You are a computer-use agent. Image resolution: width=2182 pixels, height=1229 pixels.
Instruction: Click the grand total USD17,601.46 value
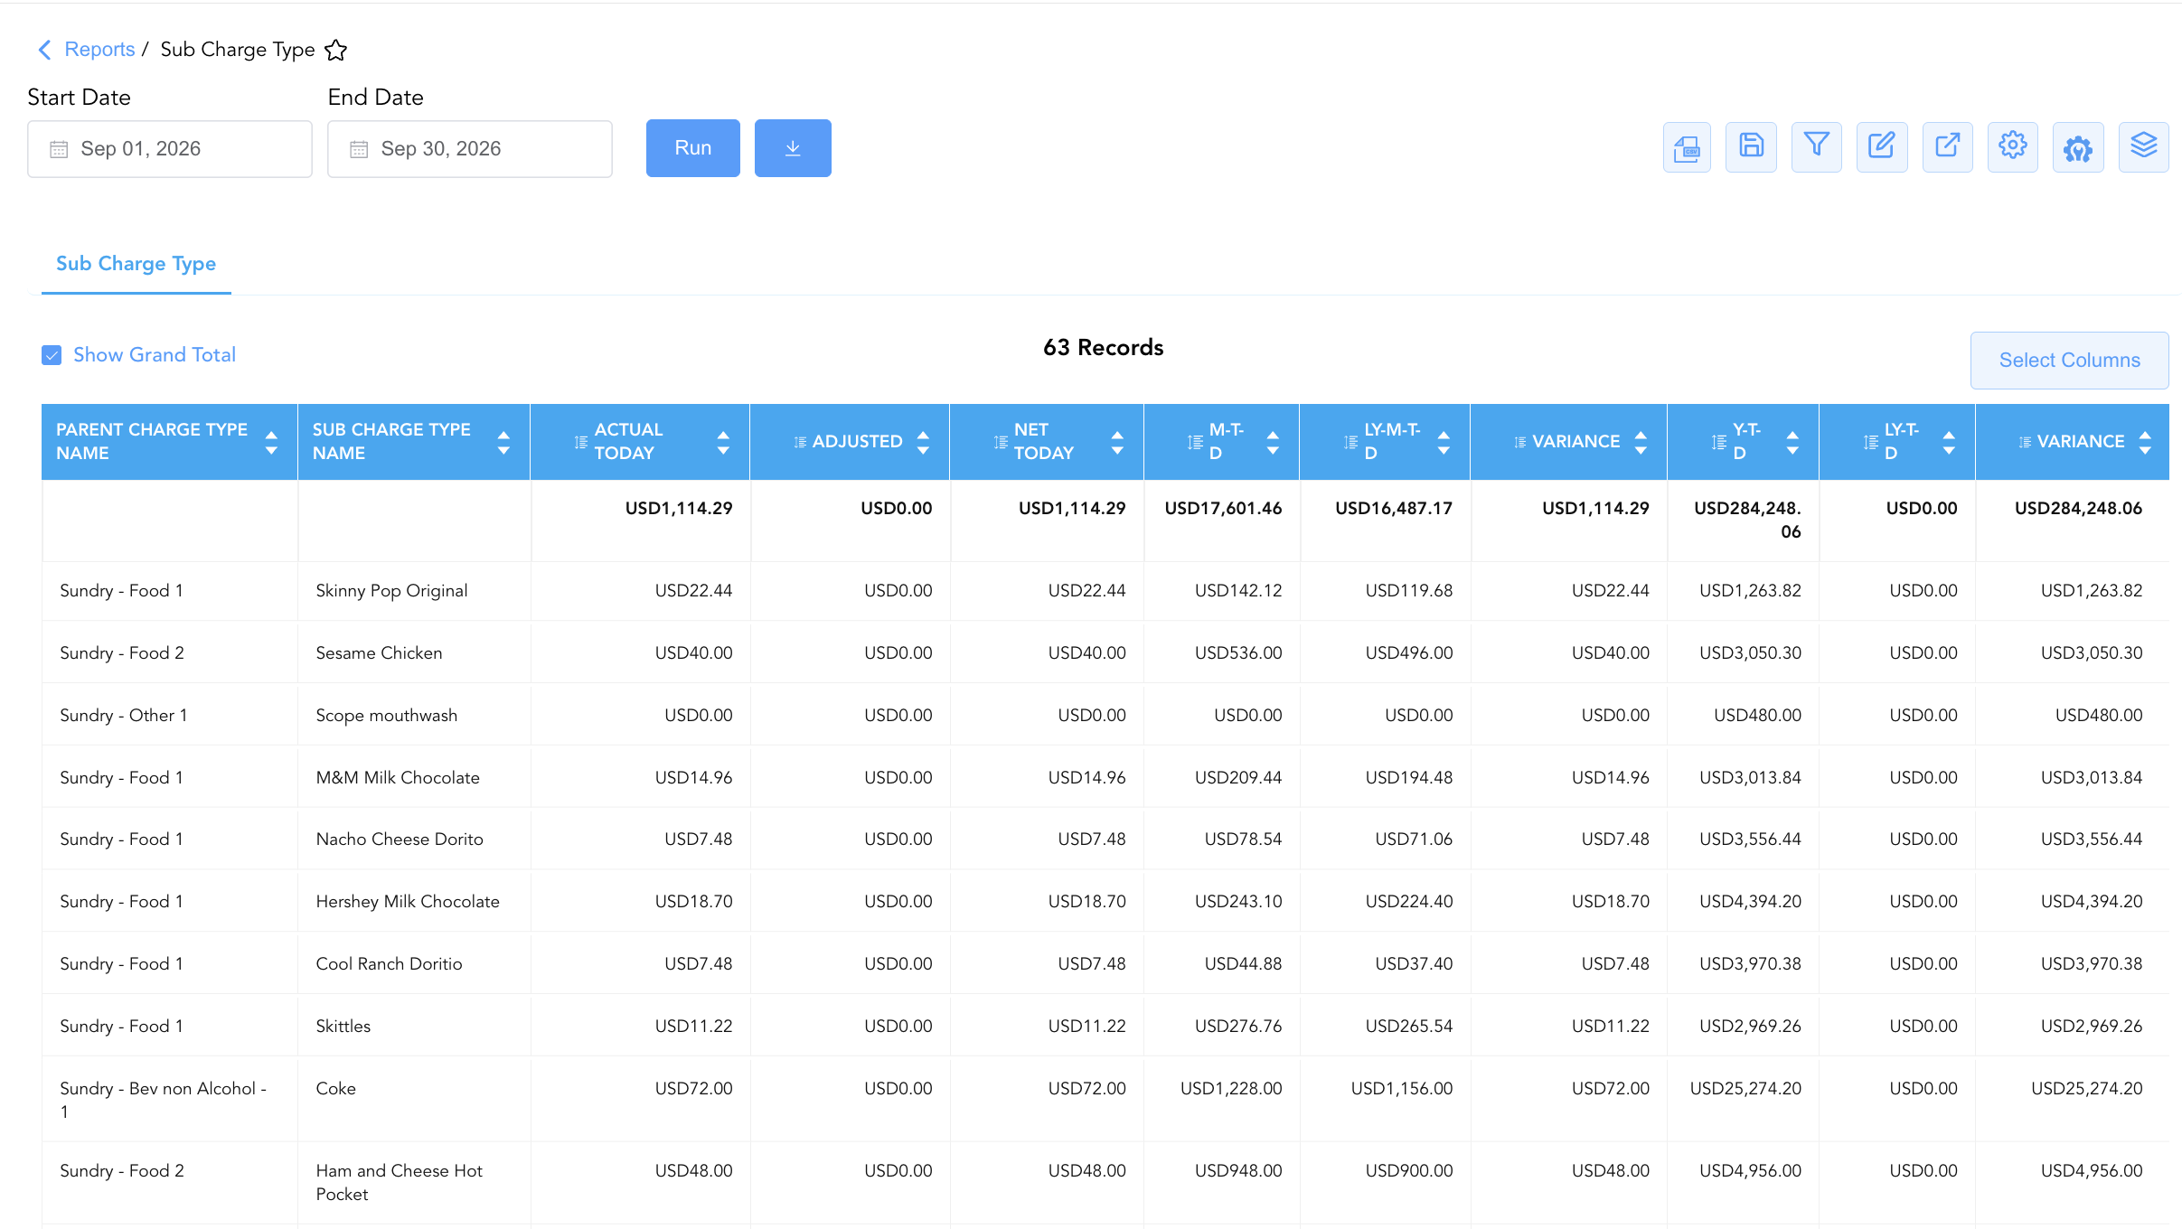[x=1223, y=509]
